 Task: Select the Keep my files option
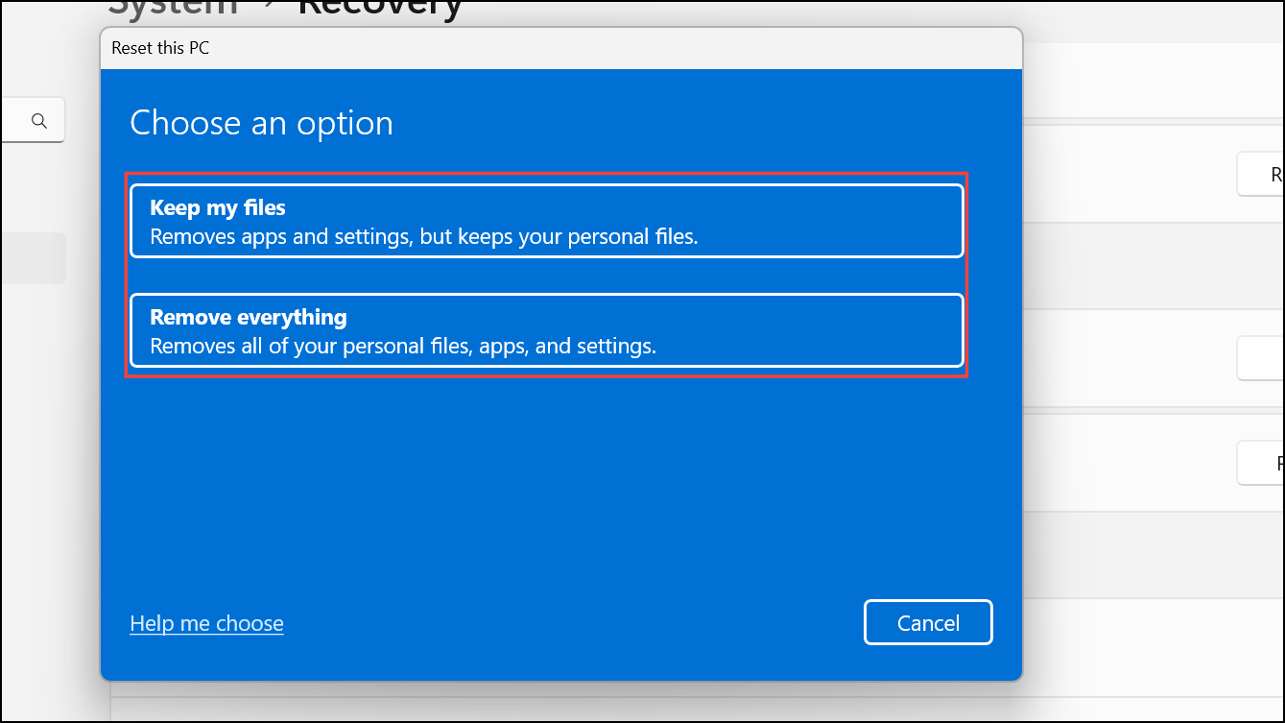pos(546,221)
